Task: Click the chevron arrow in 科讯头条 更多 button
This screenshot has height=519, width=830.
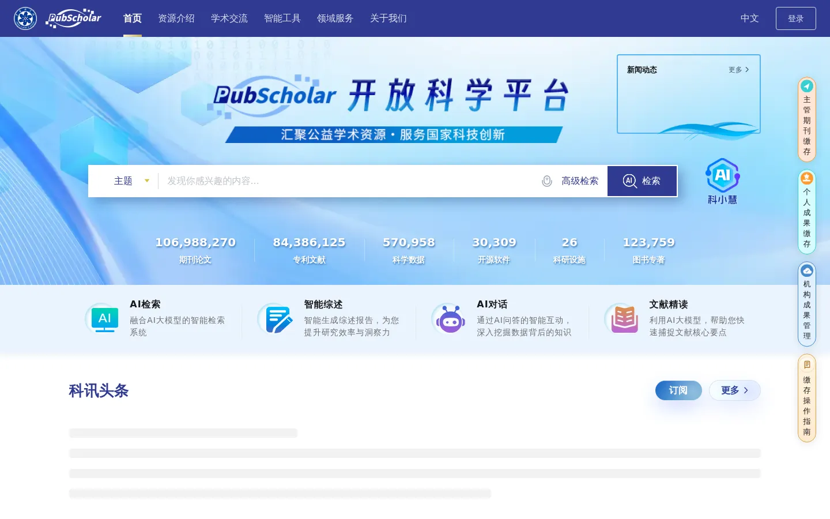Action: coord(746,390)
